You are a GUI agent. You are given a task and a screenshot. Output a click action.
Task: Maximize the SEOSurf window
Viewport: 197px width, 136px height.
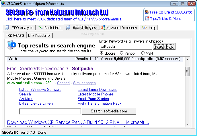click(x=183, y=4)
